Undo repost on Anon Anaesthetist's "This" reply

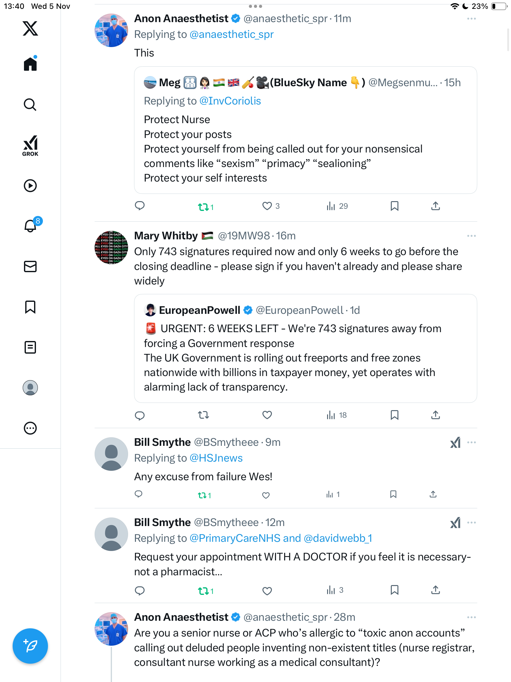(x=203, y=207)
